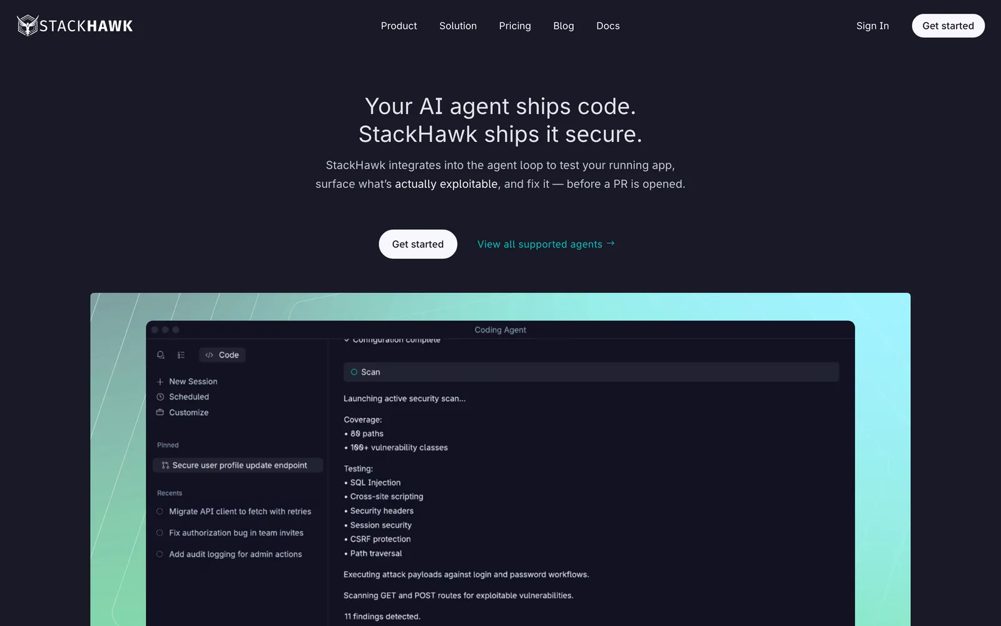The width and height of the screenshot is (1001, 626).
Task: Open the Docs link
Action: pyautogui.click(x=608, y=26)
